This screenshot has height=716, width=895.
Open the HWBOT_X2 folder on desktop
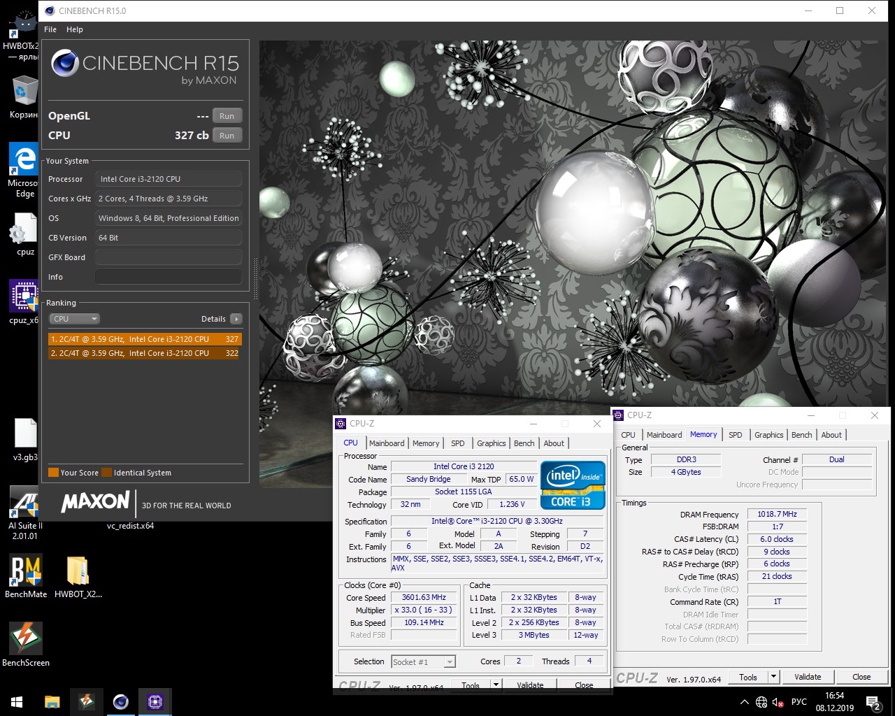tap(78, 576)
